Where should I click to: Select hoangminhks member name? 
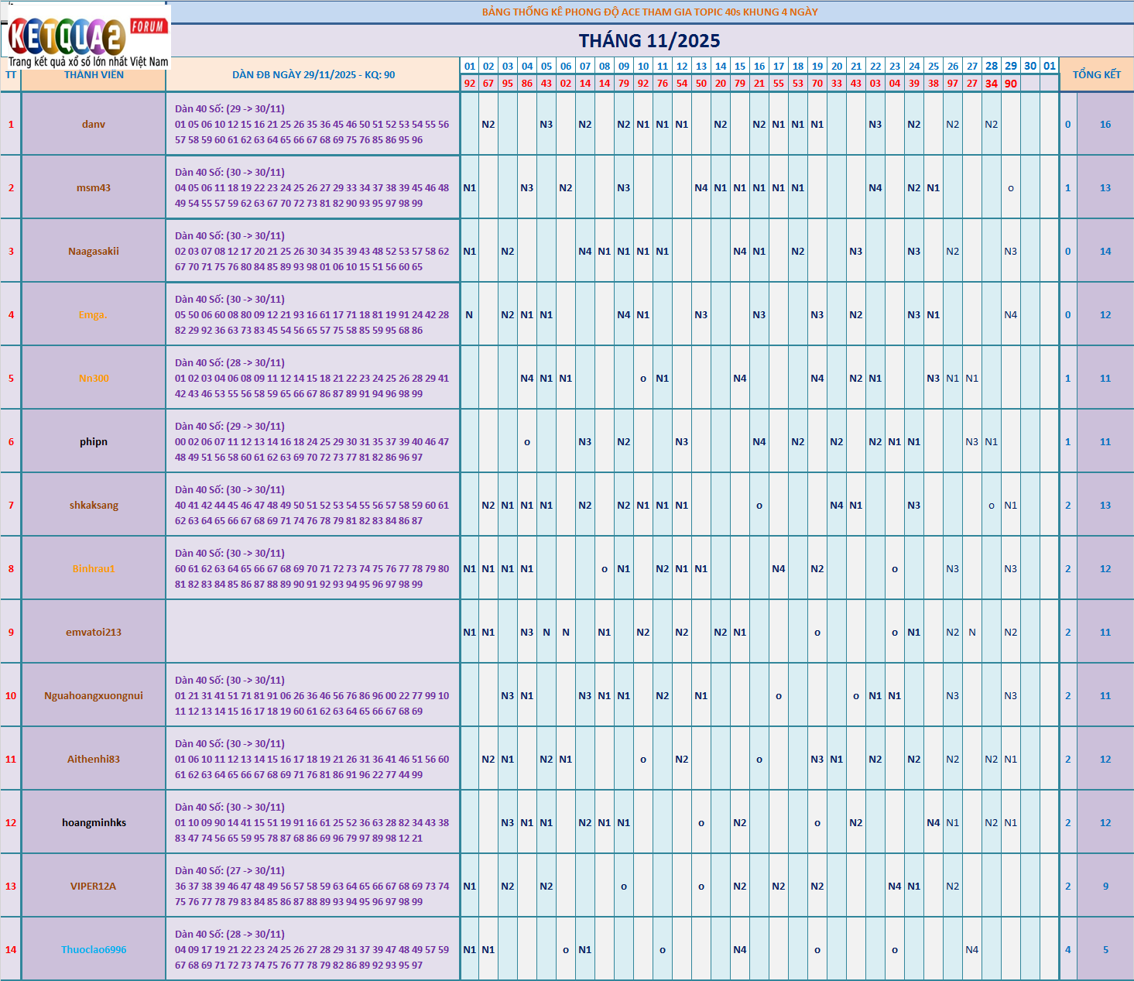coord(94,823)
